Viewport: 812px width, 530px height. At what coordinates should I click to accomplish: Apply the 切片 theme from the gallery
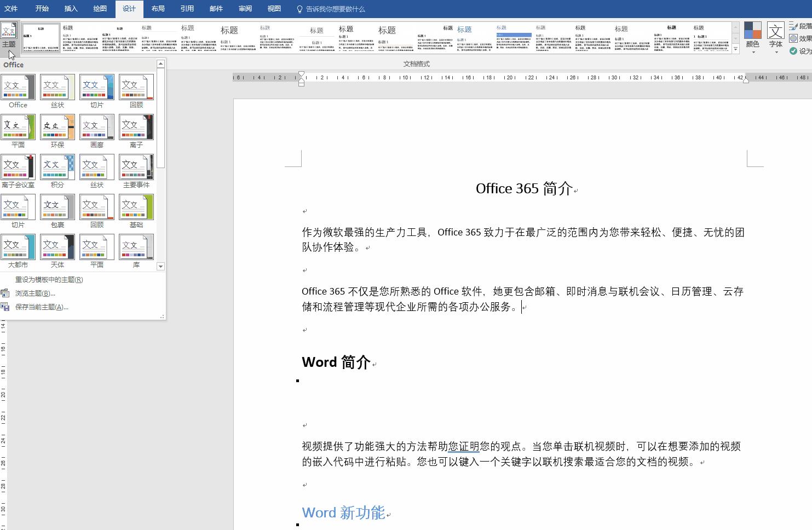pos(97,87)
